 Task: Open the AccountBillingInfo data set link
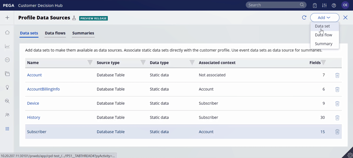pos(43,89)
